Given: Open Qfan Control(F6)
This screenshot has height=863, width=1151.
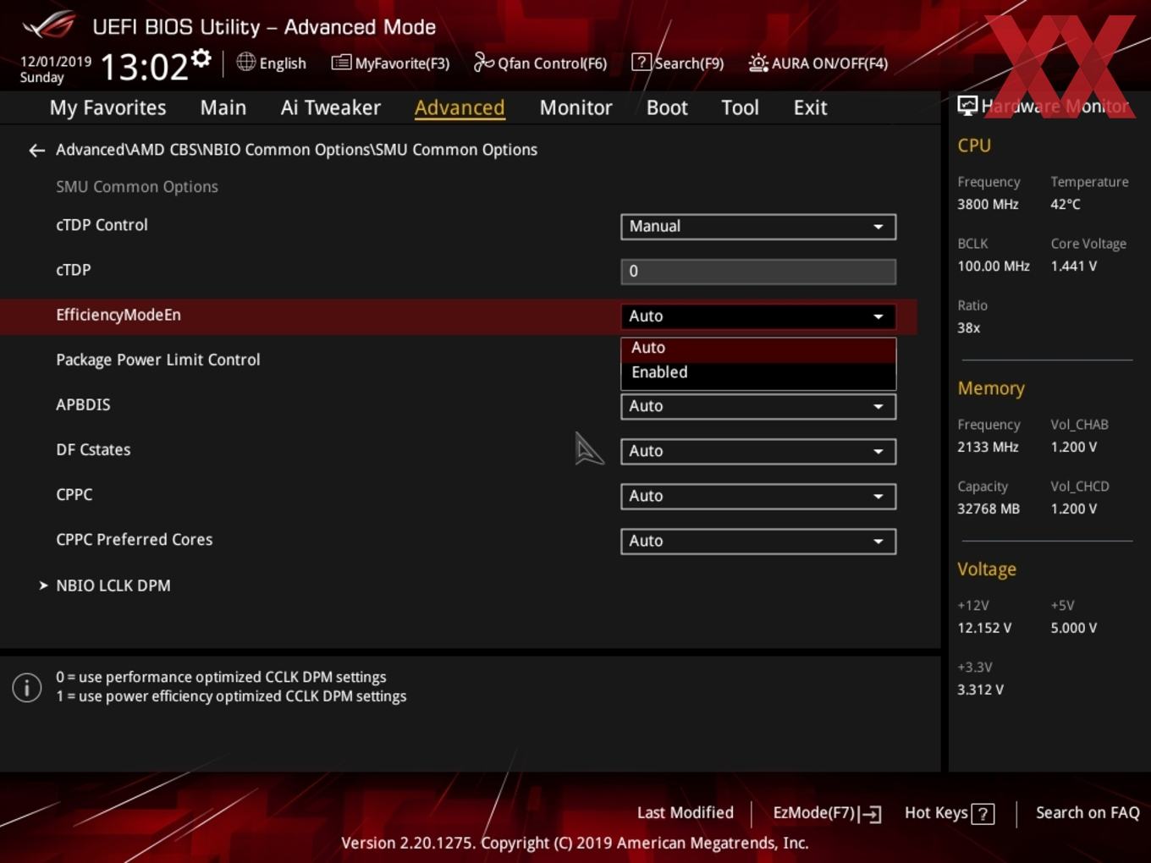Looking at the screenshot, I should click(x=540, y=63).
